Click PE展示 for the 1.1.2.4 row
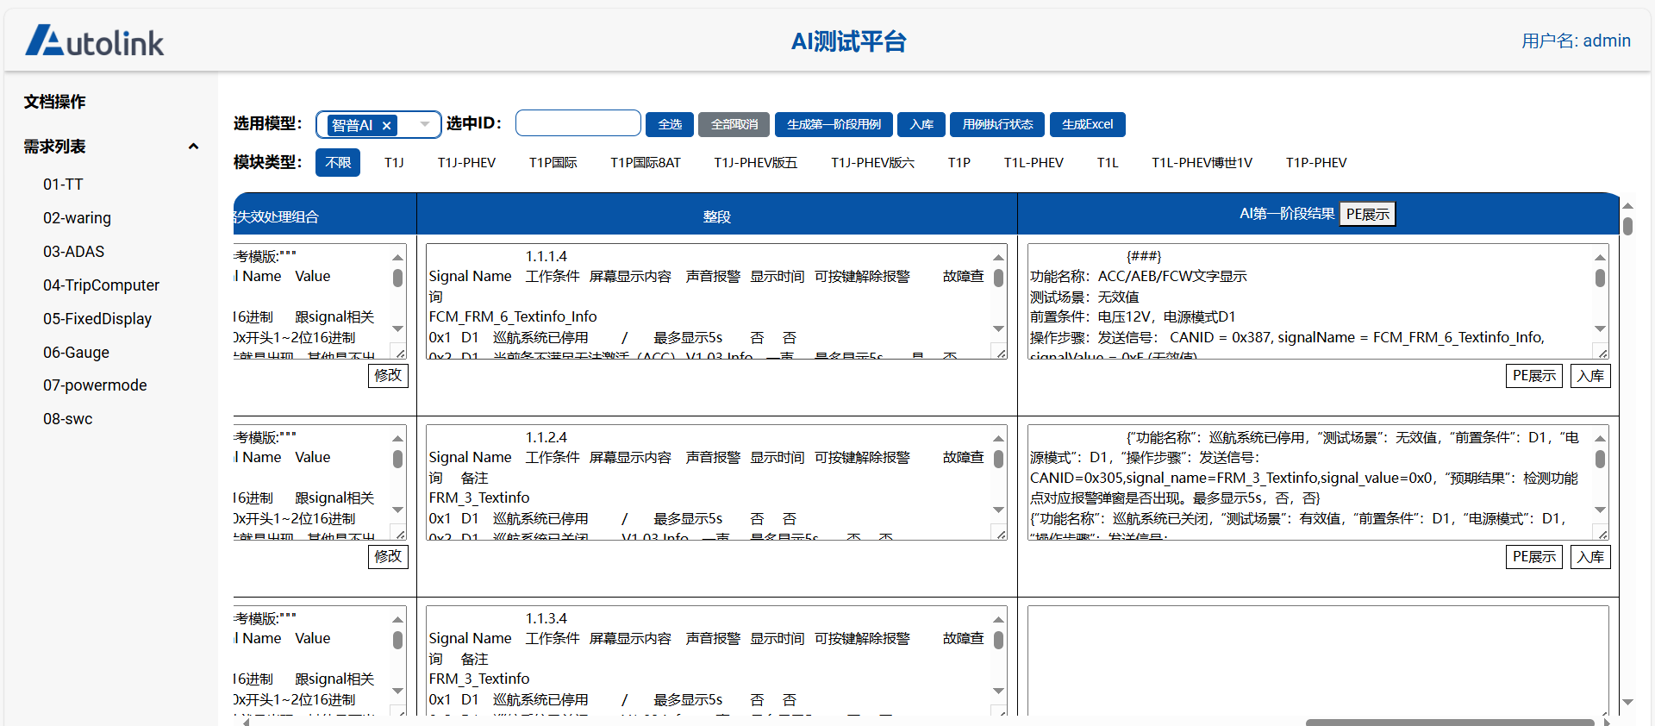This screenshot has width=1655, height=726. click(x=1534, y=557)
